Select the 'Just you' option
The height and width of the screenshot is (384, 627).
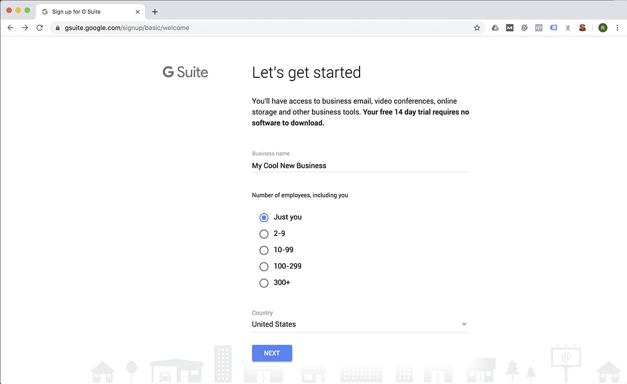point(264,217)
